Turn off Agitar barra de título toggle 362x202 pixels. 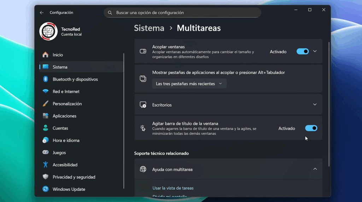tap(311, 128)
